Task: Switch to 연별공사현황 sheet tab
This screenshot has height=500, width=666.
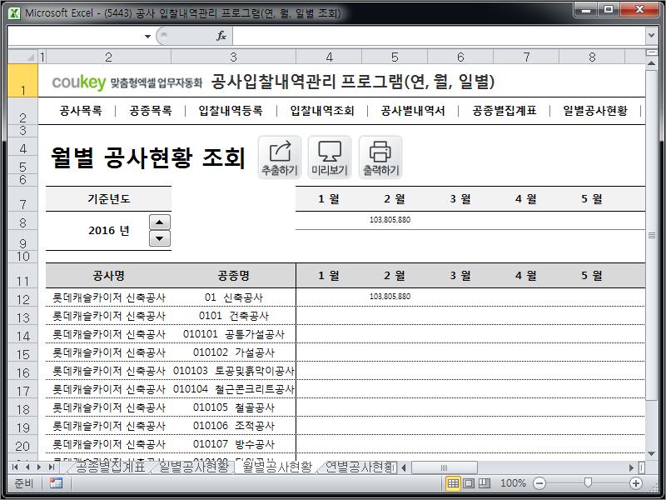Action: coord(359,467)
